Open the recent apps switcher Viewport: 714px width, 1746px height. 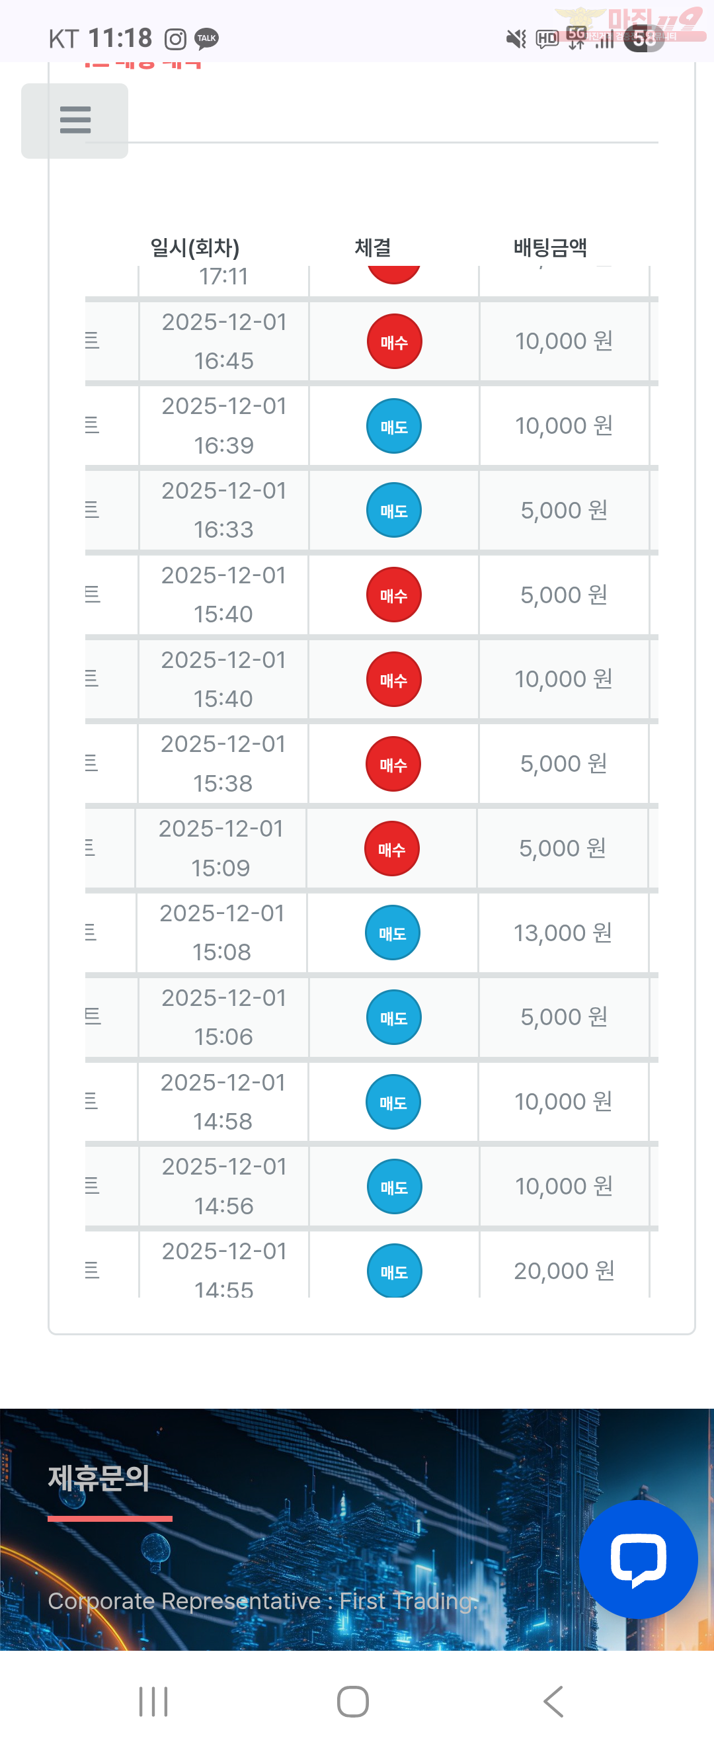click(153, 1701)
